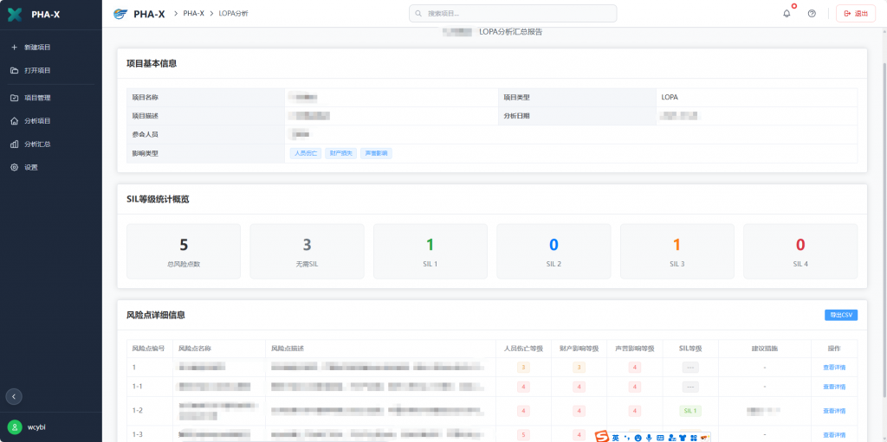Screen dimensions: 887x442
Task: Select 打开项目 in the sidebar
Action: [37, 70]
